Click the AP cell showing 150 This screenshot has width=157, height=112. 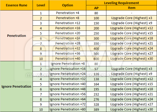coord(96,23)
